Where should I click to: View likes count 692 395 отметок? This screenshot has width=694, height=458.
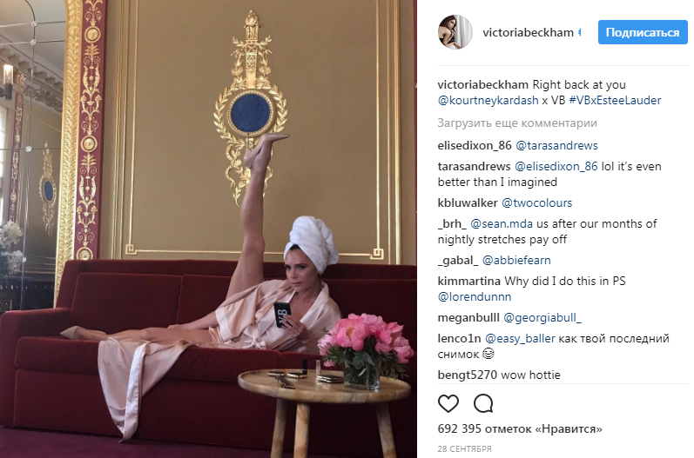[520, 428]
